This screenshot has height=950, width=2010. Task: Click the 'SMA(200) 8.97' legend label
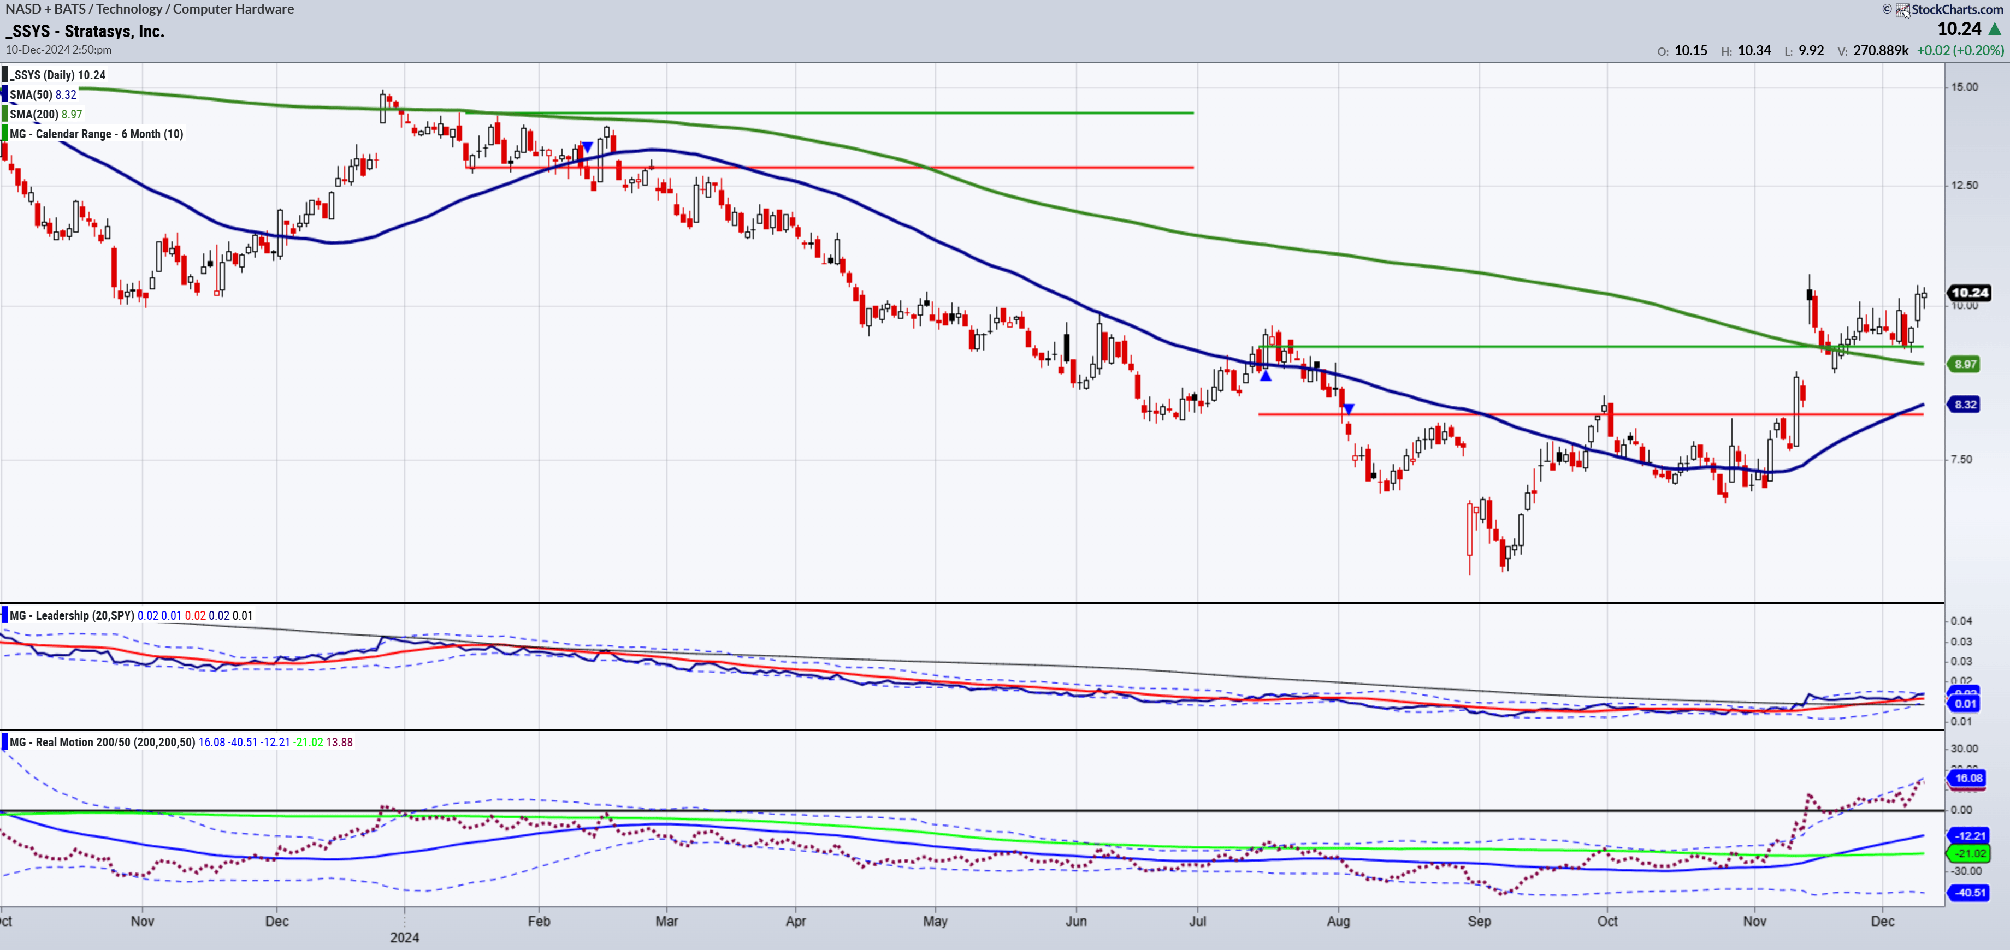pos(45,114)
